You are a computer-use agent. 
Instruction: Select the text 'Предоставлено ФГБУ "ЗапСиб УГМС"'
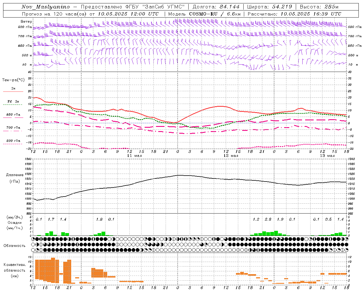133,7
